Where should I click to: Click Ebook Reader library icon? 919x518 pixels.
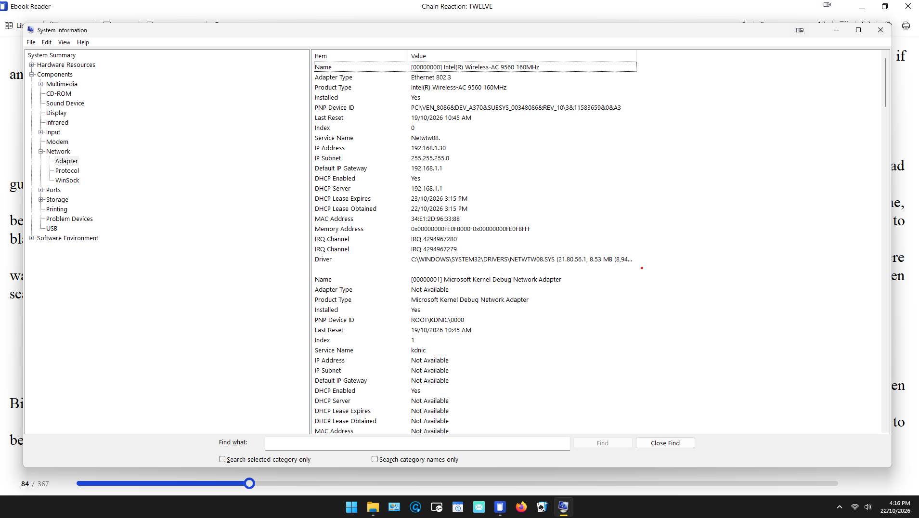tap(9, 26)
